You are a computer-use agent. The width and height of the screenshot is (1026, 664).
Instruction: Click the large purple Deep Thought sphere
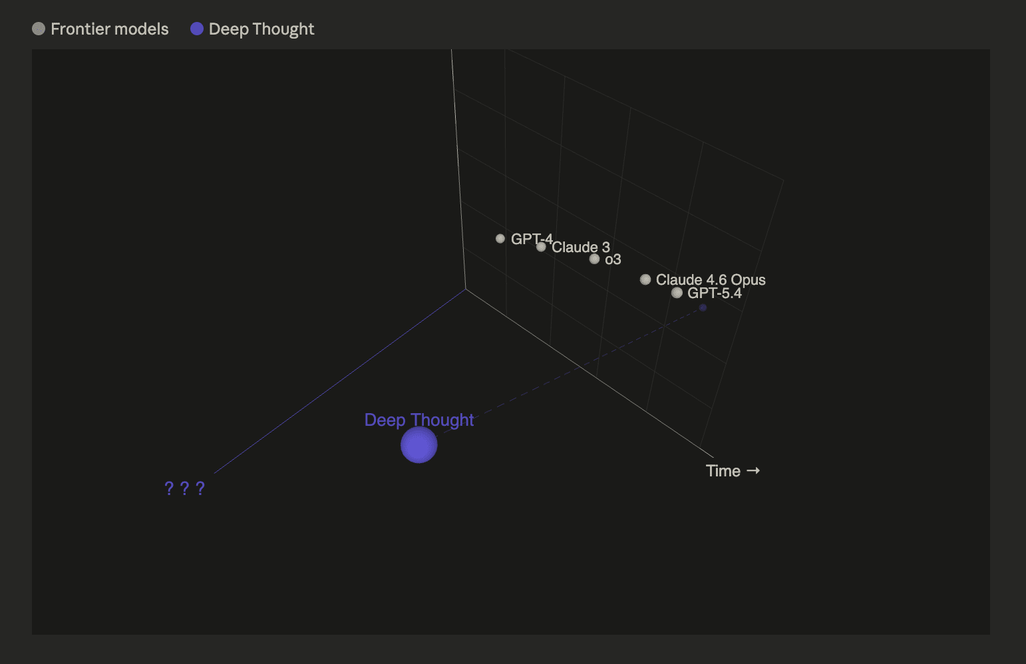click(x=419, y=445)
